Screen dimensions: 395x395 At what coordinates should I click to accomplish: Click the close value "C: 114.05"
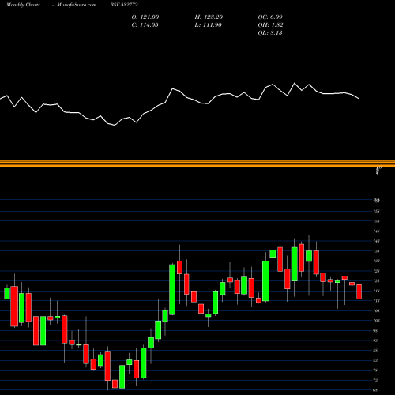(x=145, y=24)
